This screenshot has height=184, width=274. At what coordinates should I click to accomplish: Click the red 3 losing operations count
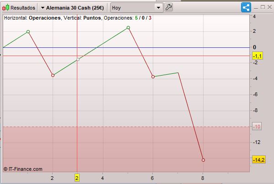[150, 18]
